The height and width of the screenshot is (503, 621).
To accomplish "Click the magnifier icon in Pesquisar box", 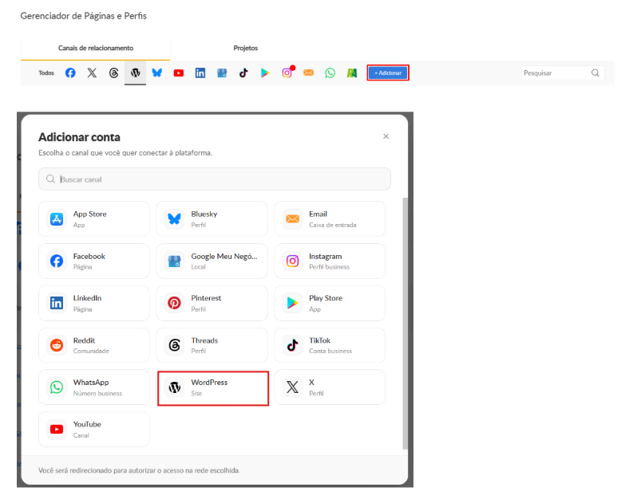I will [x=595, y=73].
